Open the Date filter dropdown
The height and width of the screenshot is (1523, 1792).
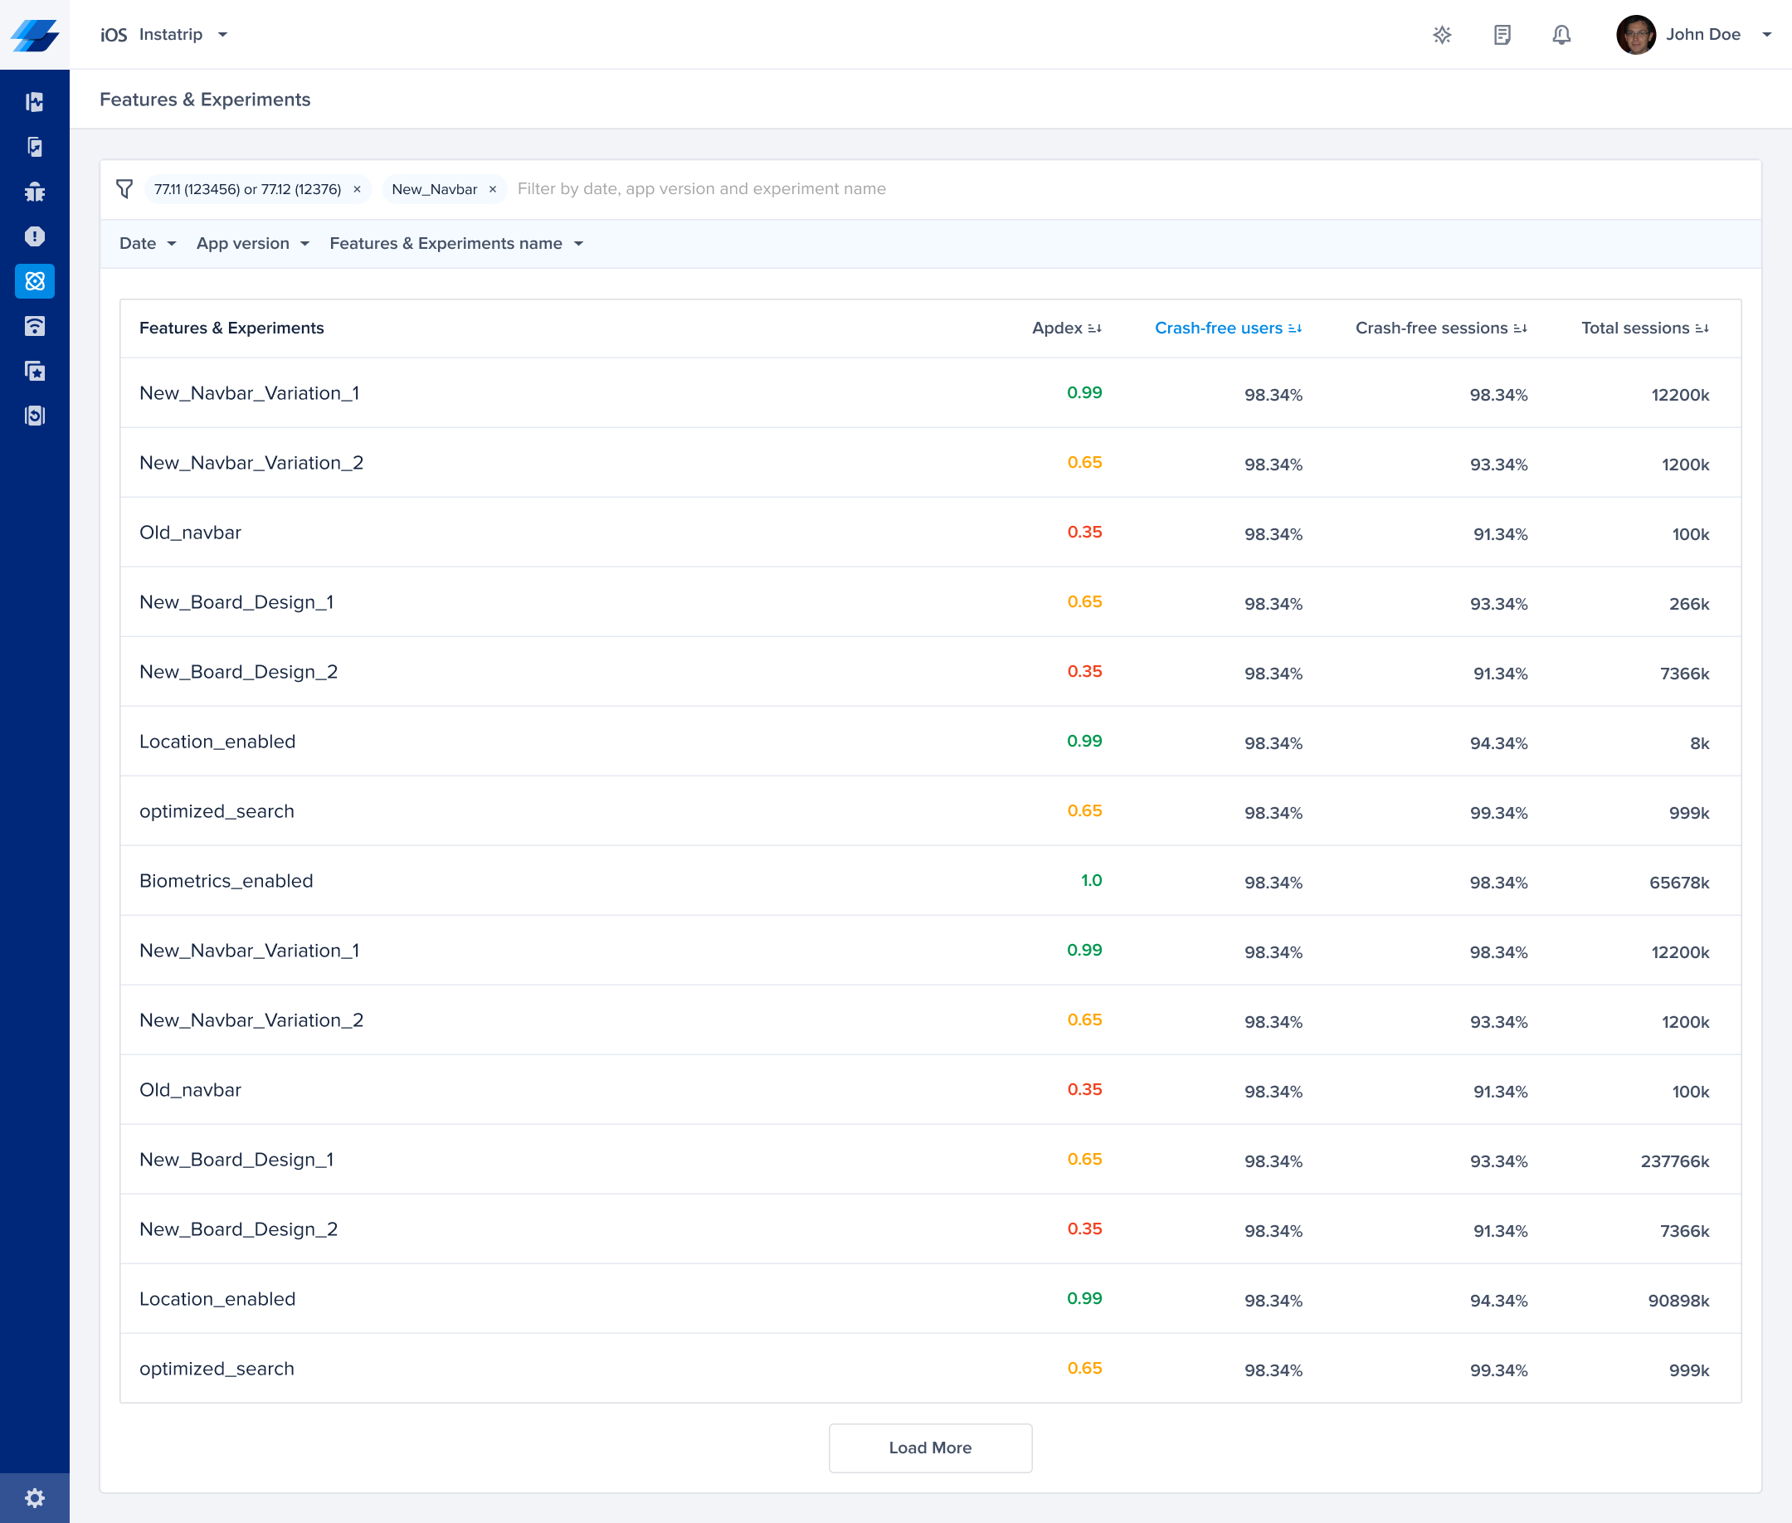click(148, 244)
